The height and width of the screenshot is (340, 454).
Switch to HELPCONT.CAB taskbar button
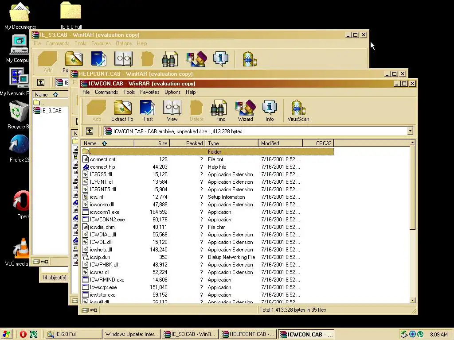click(x=247, y=334)
